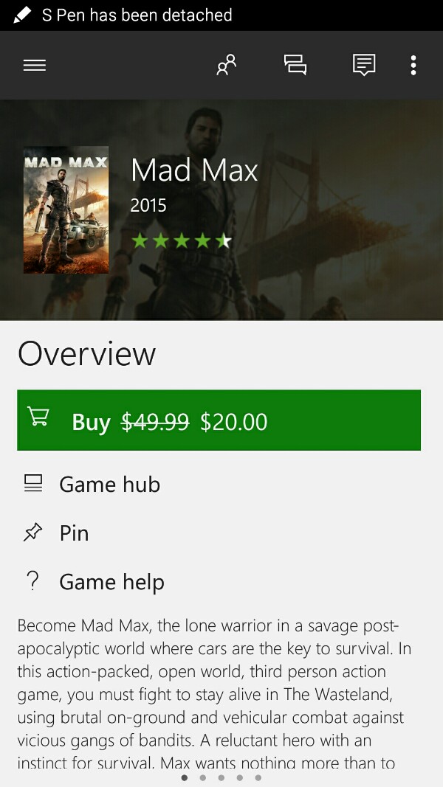Open the friends icon in header

226,66
